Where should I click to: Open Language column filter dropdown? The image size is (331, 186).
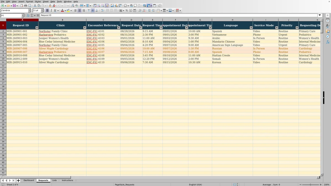point(251,28)
